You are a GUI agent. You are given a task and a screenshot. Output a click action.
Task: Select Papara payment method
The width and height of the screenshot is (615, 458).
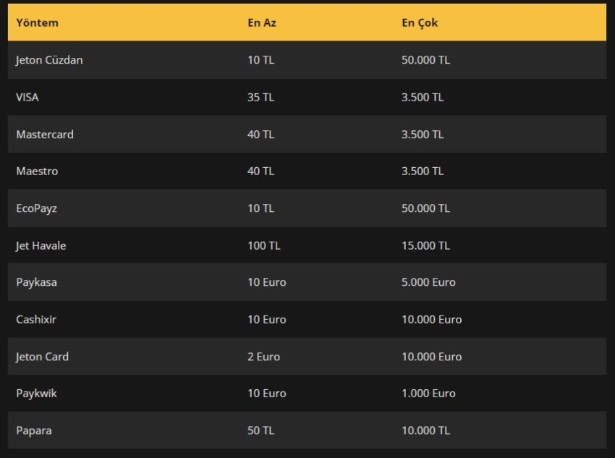pyautogui.click(x=34, y=431)
